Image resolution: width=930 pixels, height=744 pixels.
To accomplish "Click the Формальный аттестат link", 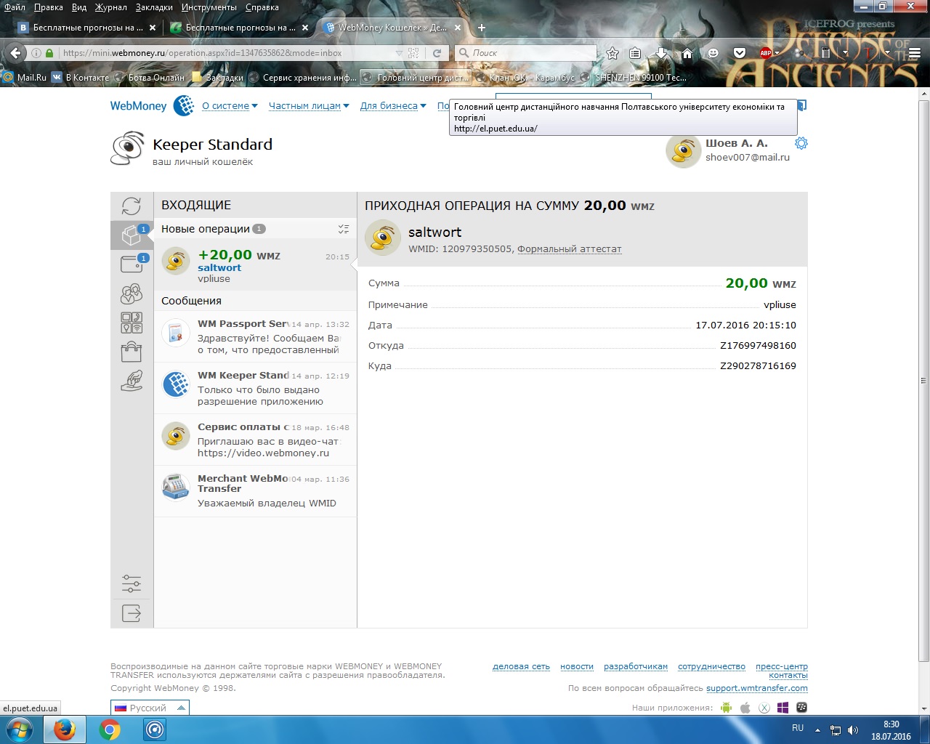I will (x=570, y=248).
